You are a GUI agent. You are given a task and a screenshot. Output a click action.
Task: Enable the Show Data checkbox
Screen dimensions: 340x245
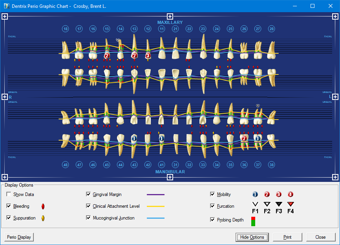(x=9, y=194)
